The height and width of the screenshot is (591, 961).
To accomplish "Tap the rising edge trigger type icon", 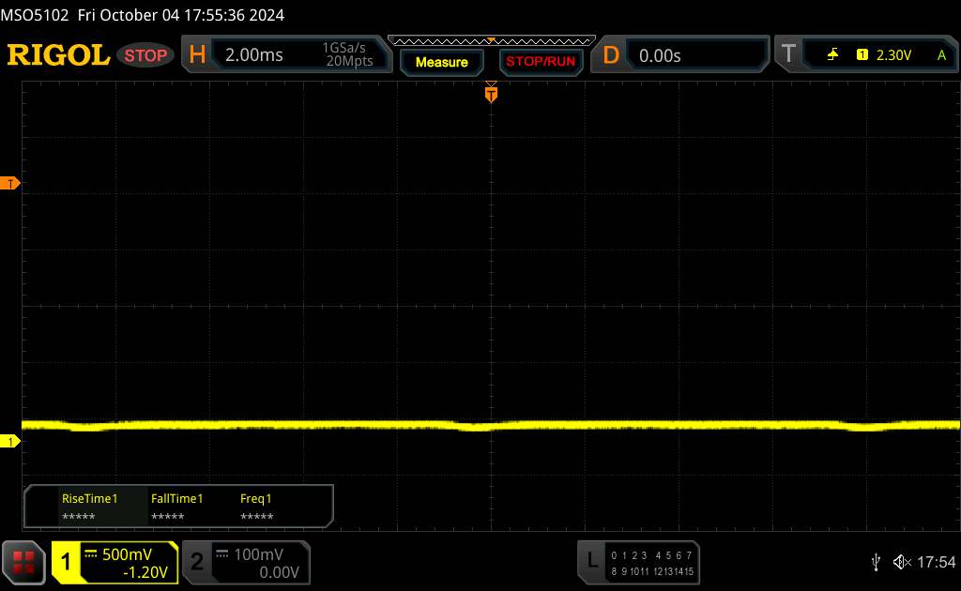I will pos(832,55).
